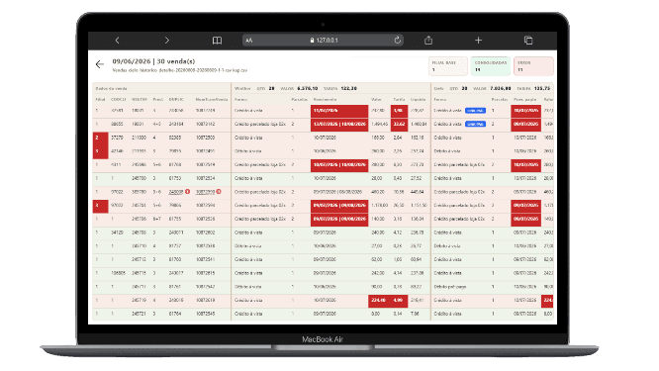
Task: Click the red Filial cell showing 2
Action: coord(101,138)
